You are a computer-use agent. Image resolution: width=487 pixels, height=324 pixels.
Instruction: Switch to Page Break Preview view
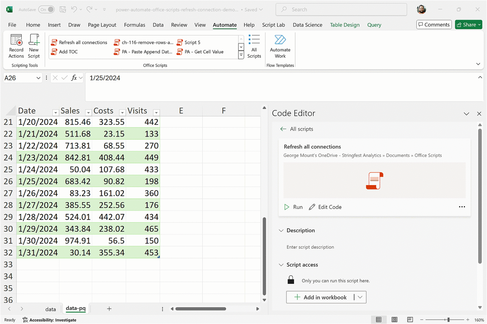point(410,320)
